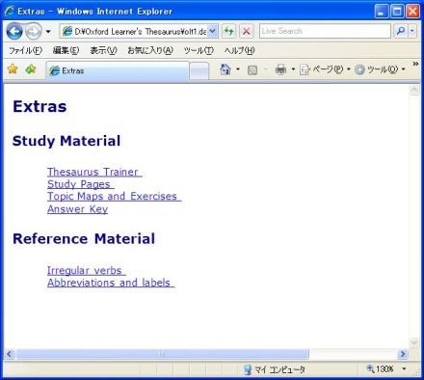Click Internet Explorer title bar icon
The height and width of the screenshot is (380, 424).
[10, 12]
